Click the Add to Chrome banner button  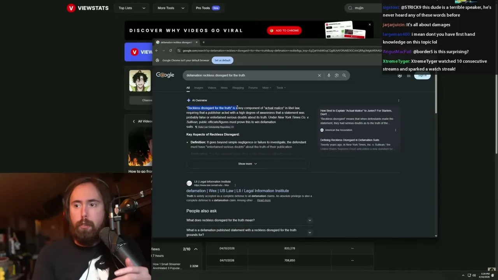[284, 30]
